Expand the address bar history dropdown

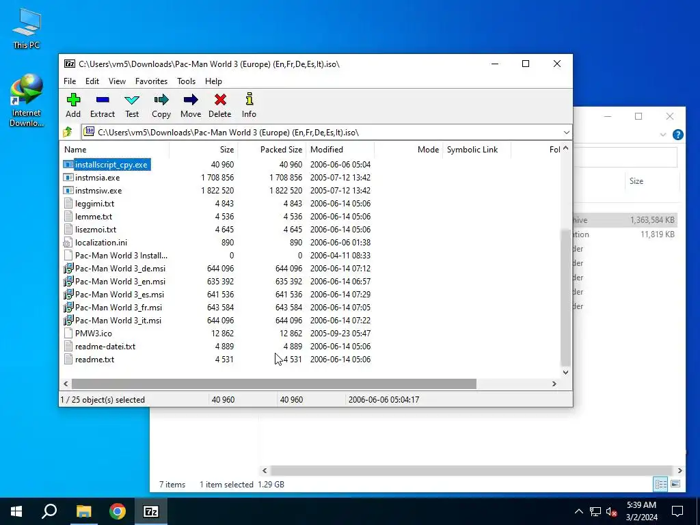click(566, 133)
